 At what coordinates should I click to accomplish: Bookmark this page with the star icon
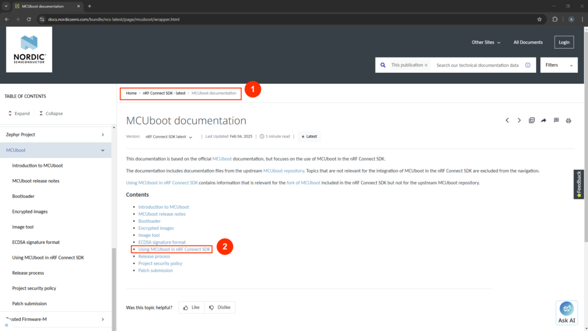pos(539,19)
